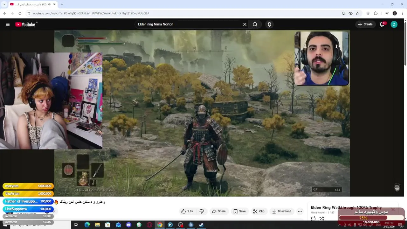Select maryam 5,000,000 donor entry

(x=28, y=186)
